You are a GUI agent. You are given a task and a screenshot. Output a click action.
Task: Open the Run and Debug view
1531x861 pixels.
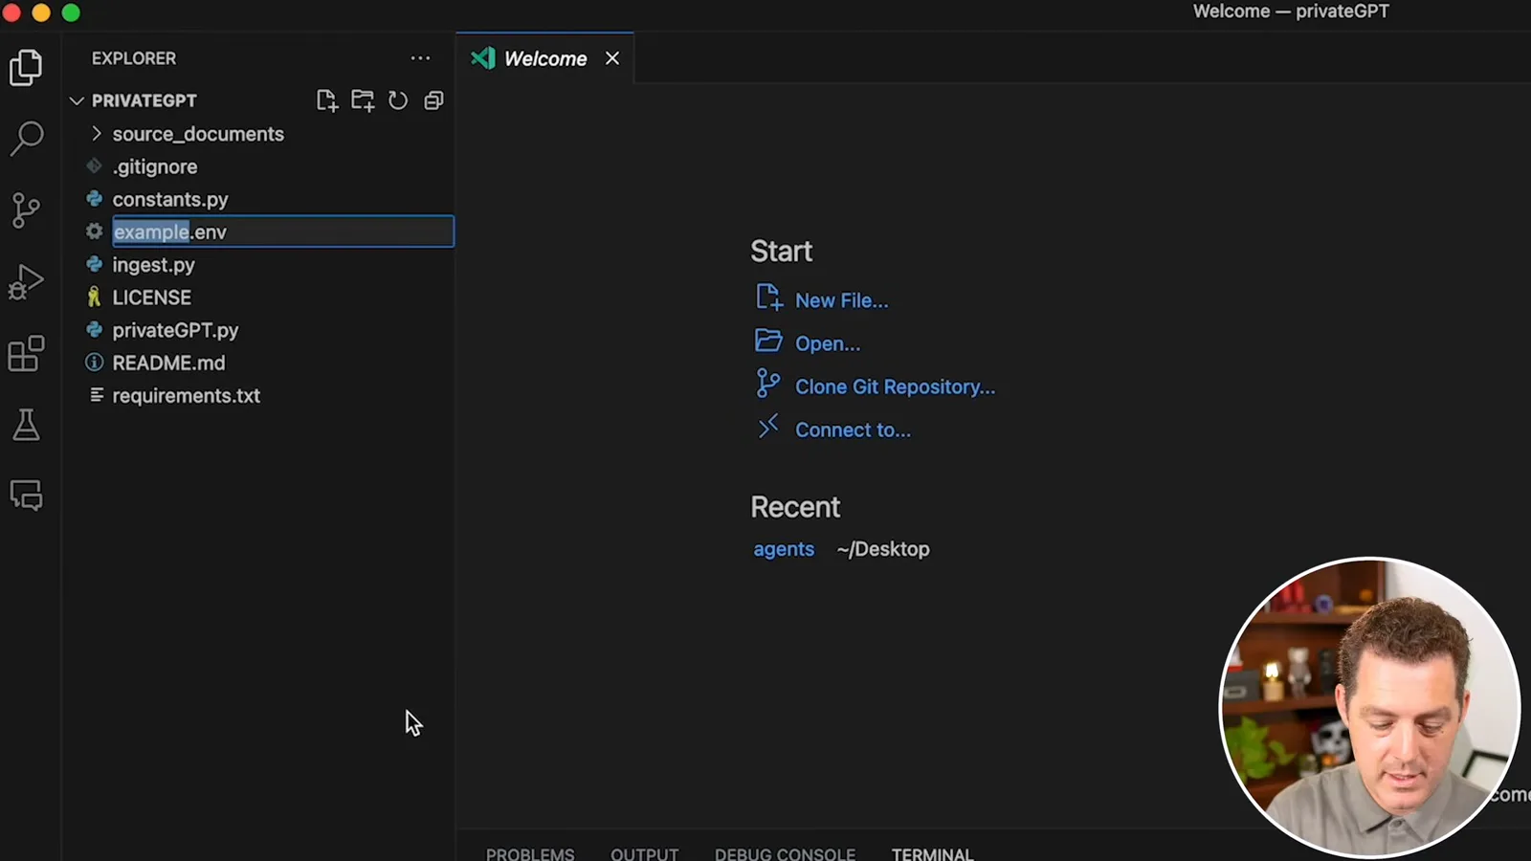pyautogui.click(x=26, y=282)
